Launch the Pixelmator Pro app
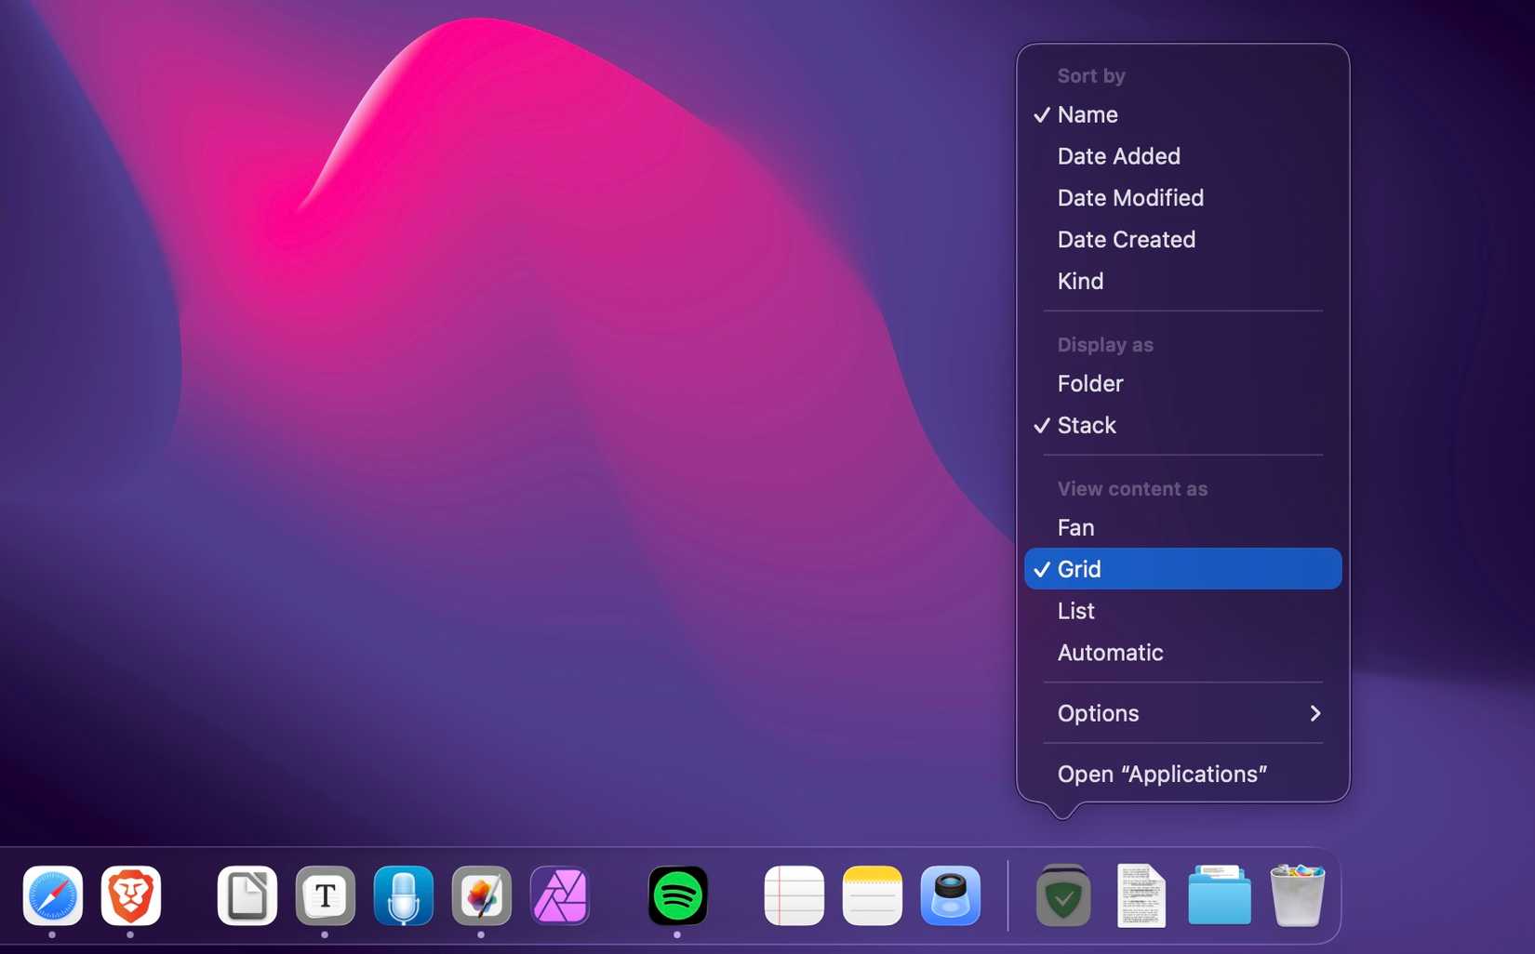This screenshot has height=954, width=1535. click(481, 895)
